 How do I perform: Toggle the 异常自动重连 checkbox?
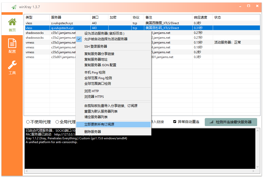pos(175,122)
